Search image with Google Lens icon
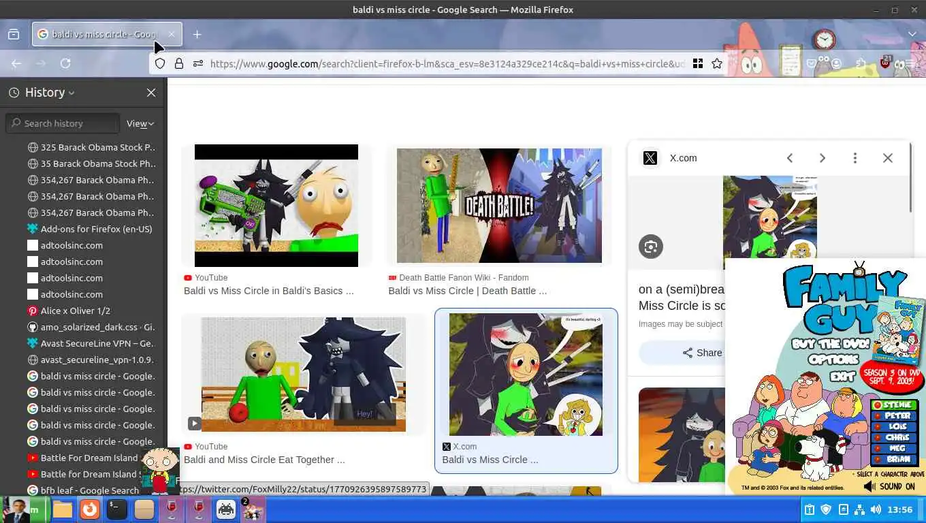This screenshot has width=926, height=523. (651, 247)
